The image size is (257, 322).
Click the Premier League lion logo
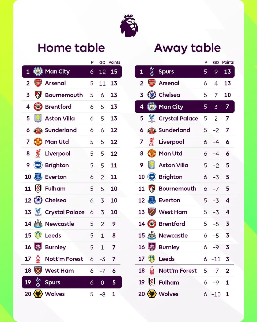129,26
